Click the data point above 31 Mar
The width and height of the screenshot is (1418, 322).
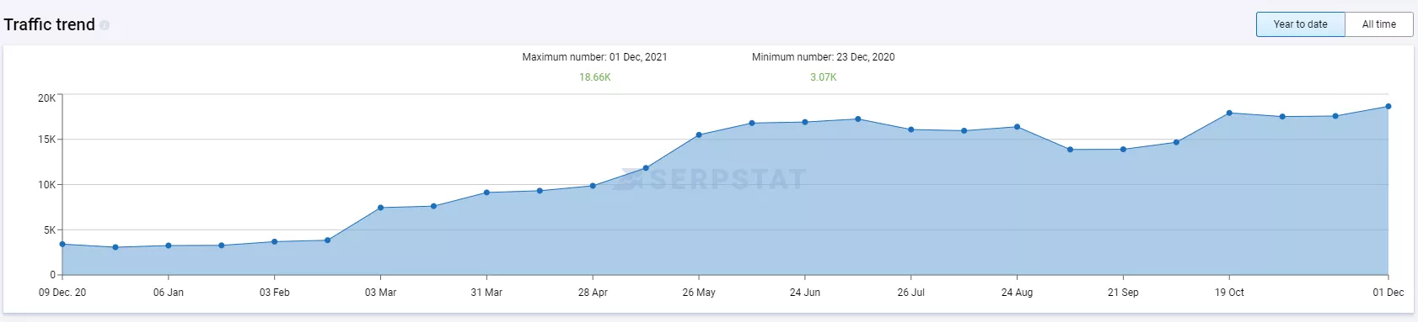(x=486, y=193)
